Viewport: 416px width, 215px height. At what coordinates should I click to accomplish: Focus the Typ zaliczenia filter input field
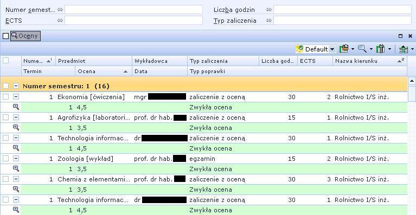[342, 21]
